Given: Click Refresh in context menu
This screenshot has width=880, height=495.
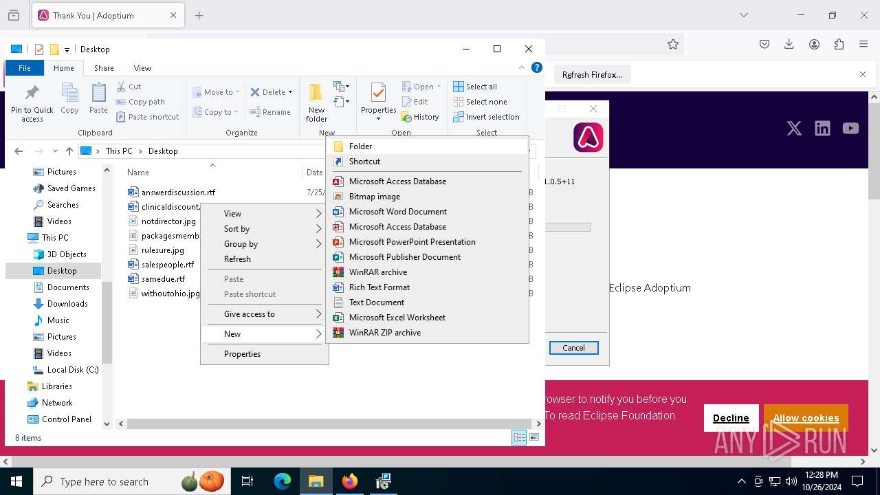Looking at the screenshot, I should pyautogui.click(x=265, y=259).
